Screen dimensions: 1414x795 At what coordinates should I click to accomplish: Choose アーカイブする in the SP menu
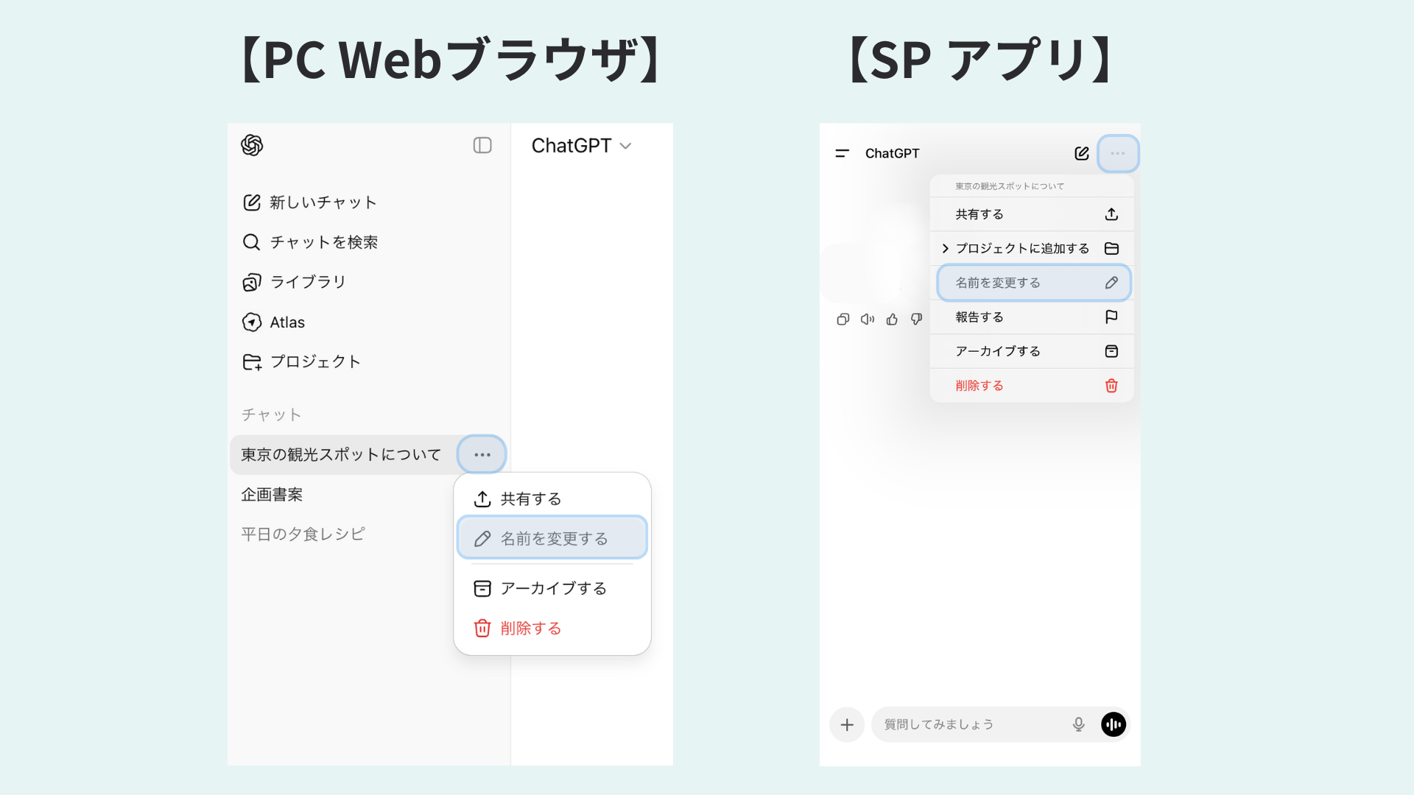click(998, 351)
